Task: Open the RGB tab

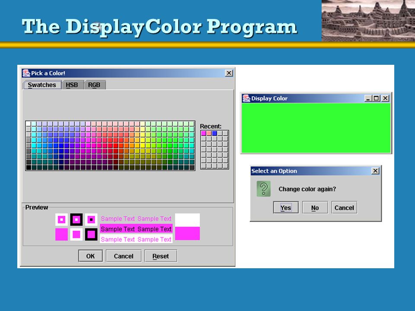Action: click(95, 85)
